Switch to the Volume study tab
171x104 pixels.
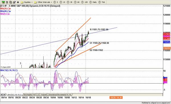coord(44,95)
